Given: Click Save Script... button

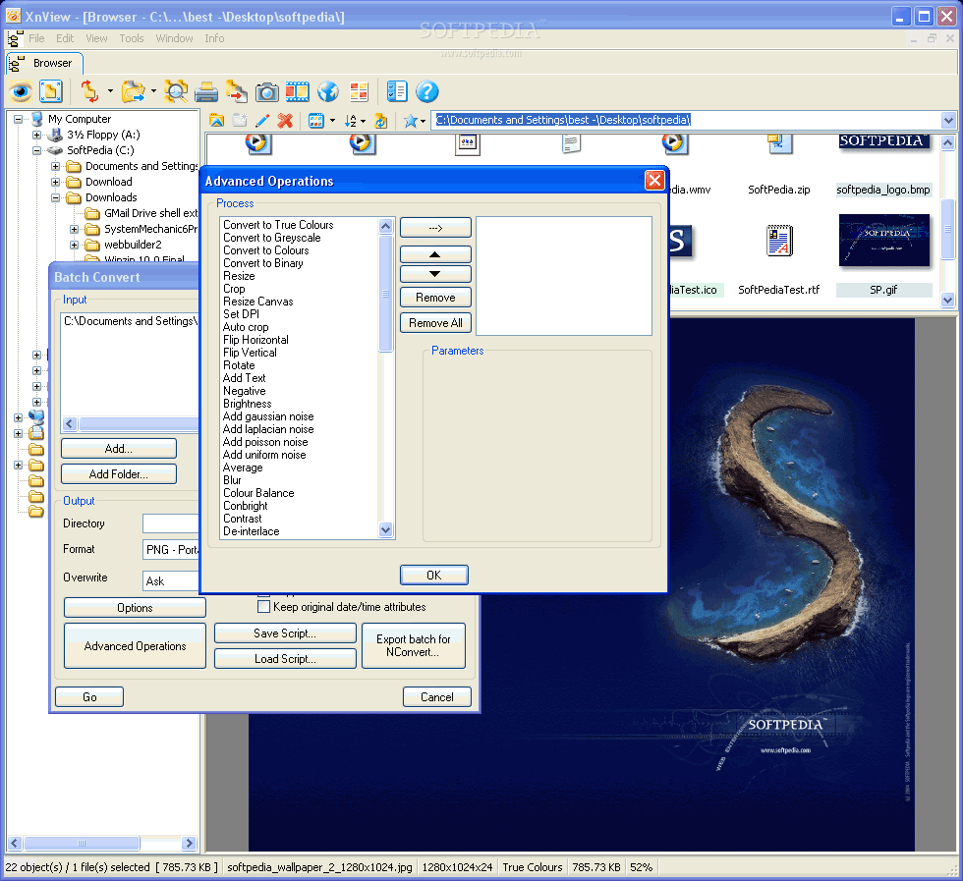Looking at the screenshot, I should click(285, 633).
